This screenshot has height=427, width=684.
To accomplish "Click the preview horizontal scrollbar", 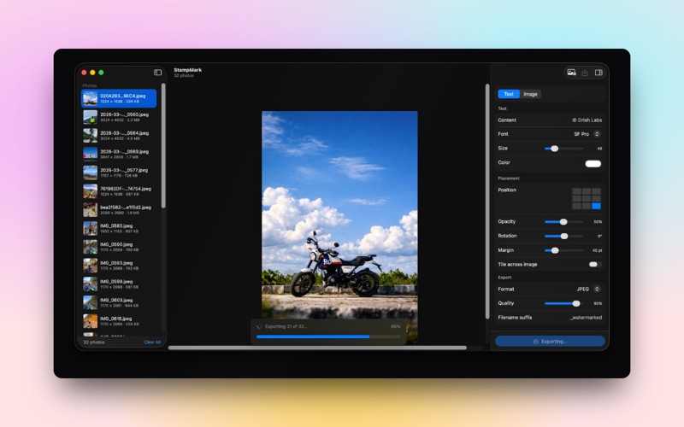I will click(x=317, y=348).
